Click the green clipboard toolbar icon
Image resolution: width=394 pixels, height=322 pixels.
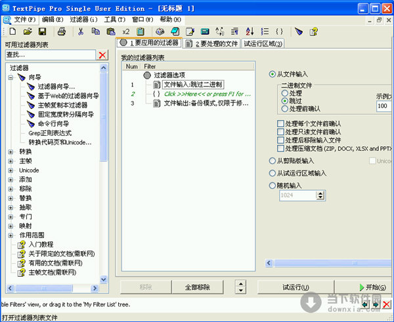141,31
